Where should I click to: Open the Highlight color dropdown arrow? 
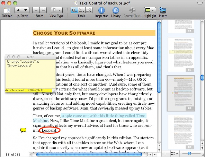(153, 10)
